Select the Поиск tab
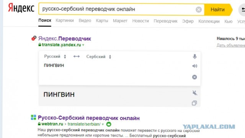 [45, 20]
